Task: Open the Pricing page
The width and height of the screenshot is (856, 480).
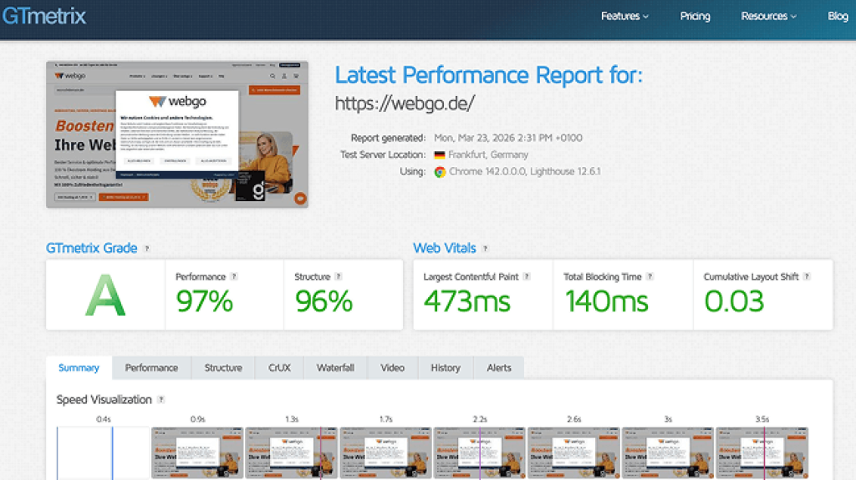Action: [x=695, y=17]
